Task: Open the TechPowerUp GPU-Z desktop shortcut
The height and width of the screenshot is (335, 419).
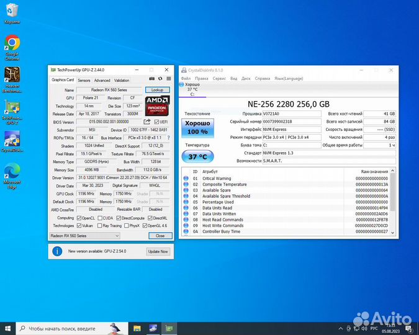Action: pos(12,112)
